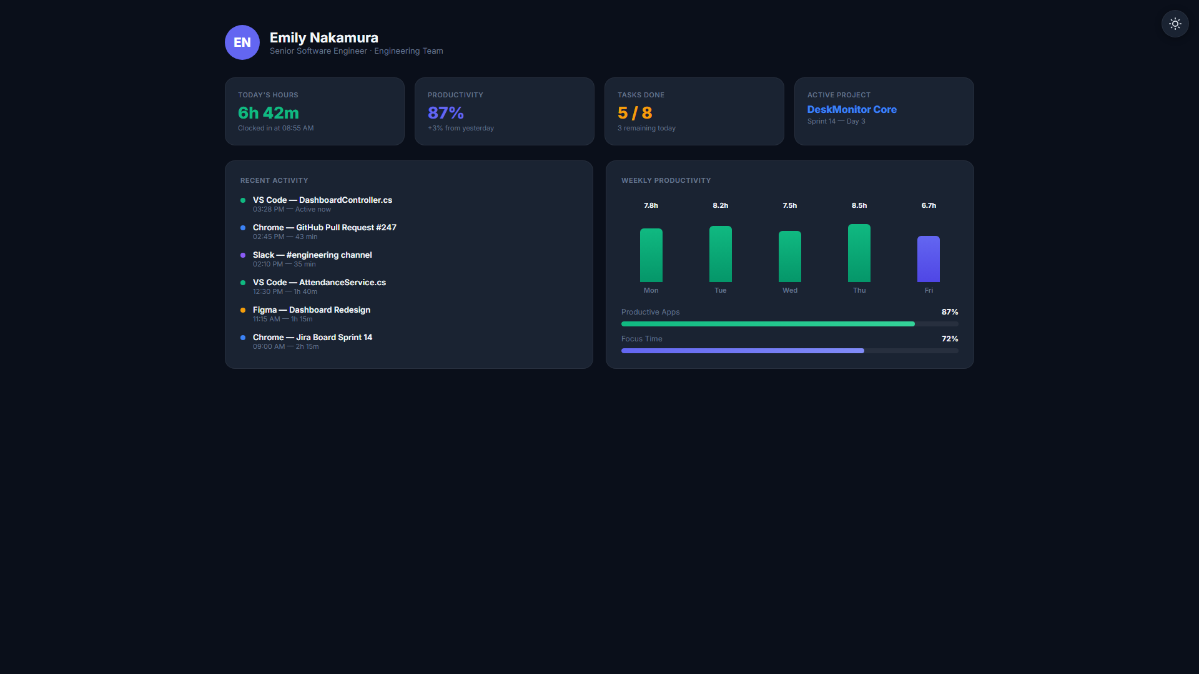
Task: Click the 7.8h value label
Action: pos(651,205)
